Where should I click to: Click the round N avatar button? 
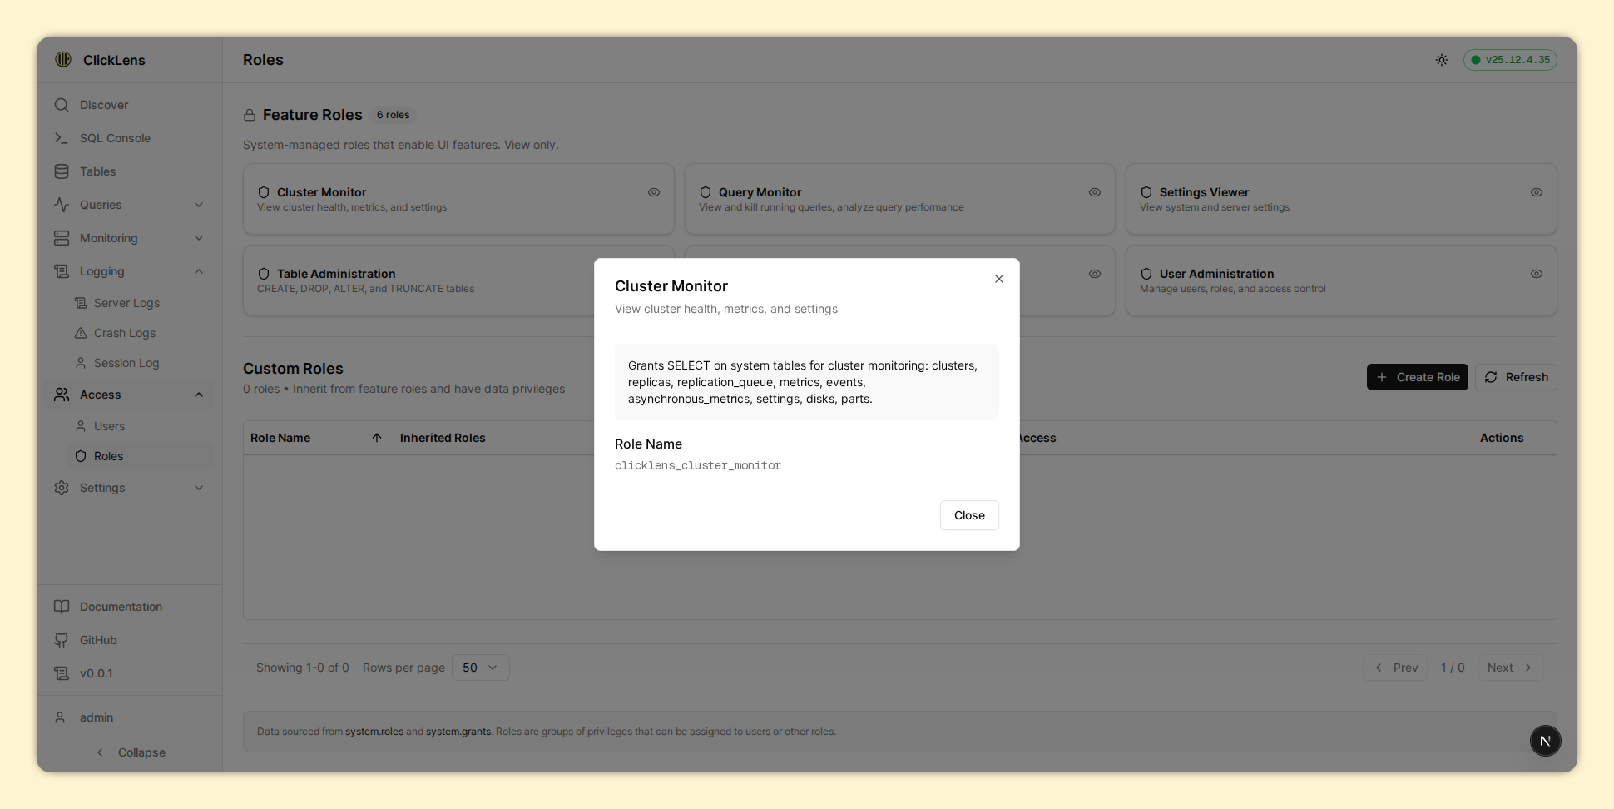click(x=1545, y=741)
